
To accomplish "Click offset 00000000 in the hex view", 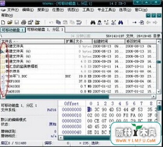I will (x=72, y=109).
